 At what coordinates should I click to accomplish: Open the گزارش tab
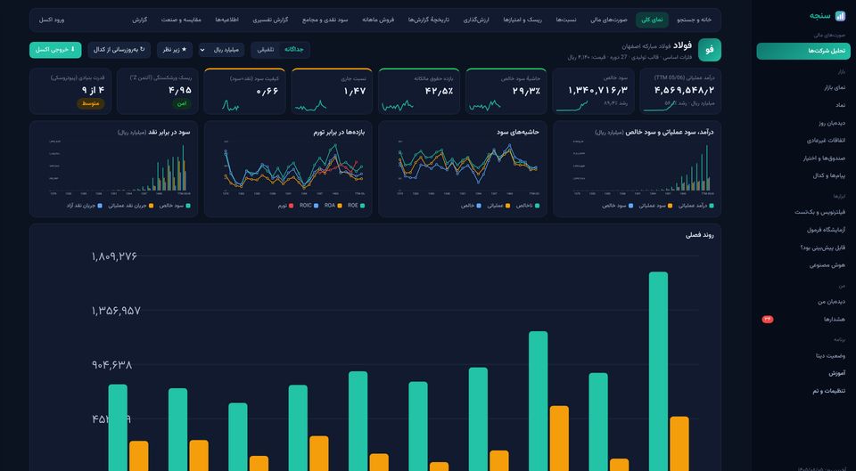140,20
